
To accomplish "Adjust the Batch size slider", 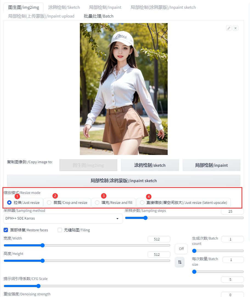I will point(218,272).
